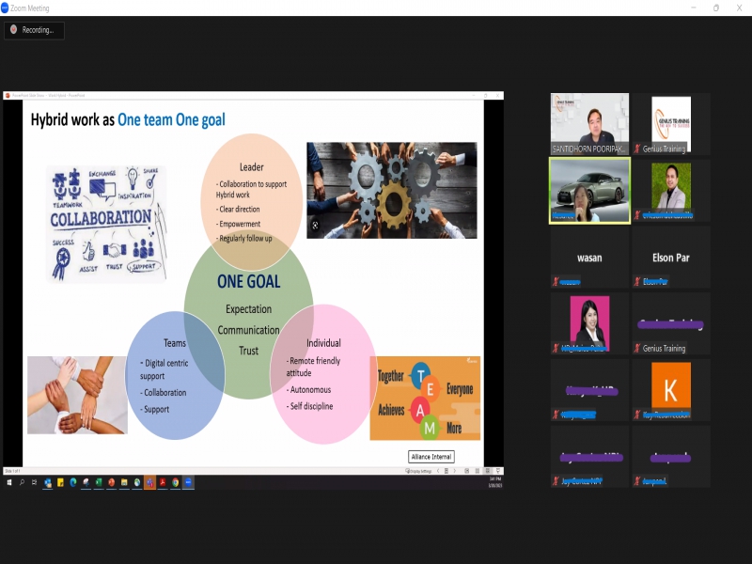
Task: Click the slide counter in the PowerPoint status bar
Action: 12,471
